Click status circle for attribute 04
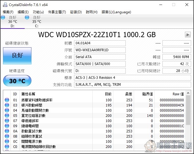 point(7,110)
